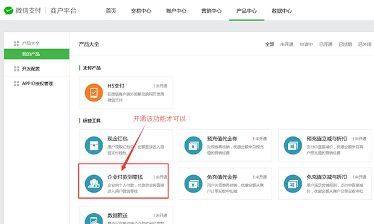
Task: Click the 企业付款到零钱 people icon
Action: [93, 184]
